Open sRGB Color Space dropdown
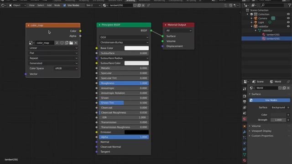Screen dimensions: 292x164 coord(66,68)
